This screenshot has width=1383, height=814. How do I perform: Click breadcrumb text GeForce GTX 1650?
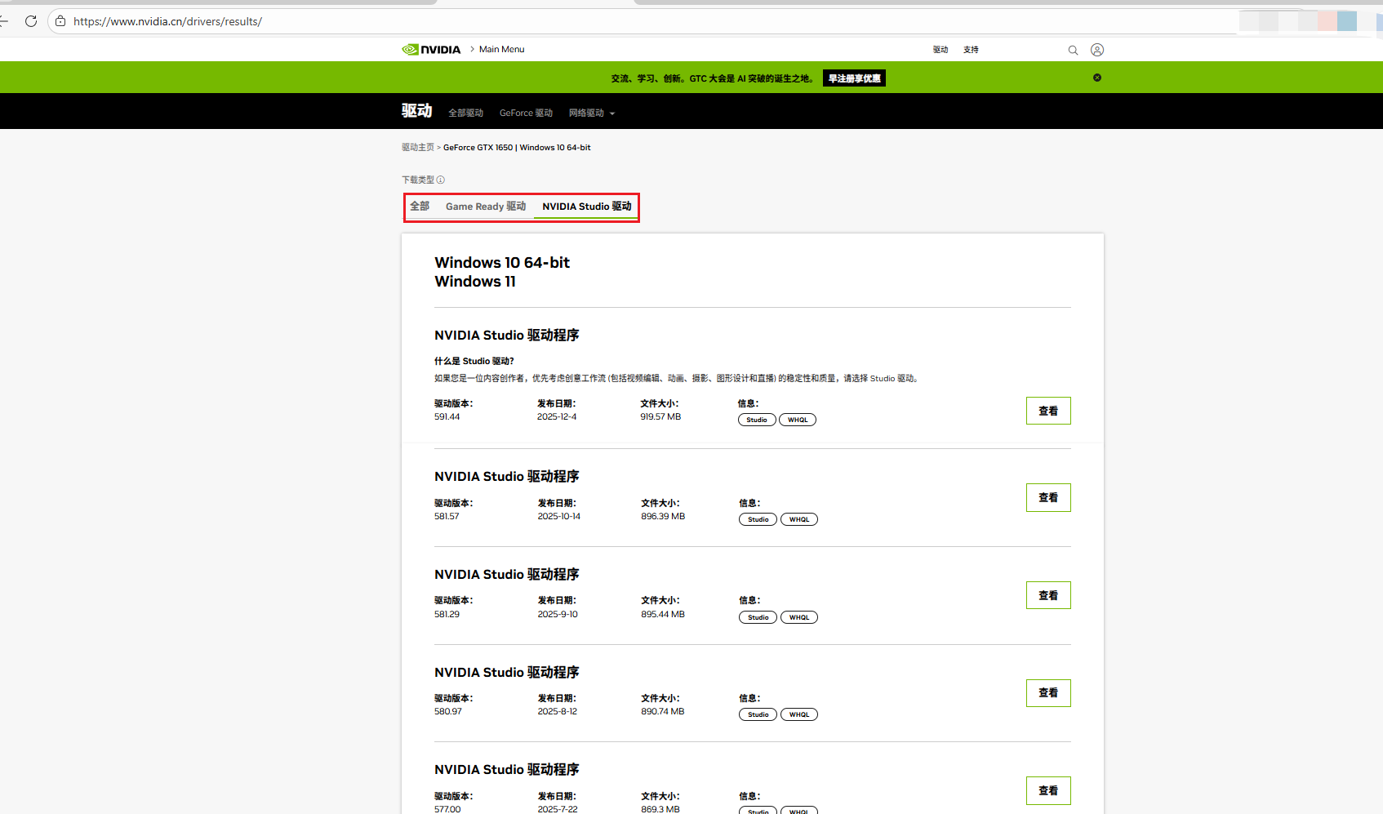coord(478,148)
